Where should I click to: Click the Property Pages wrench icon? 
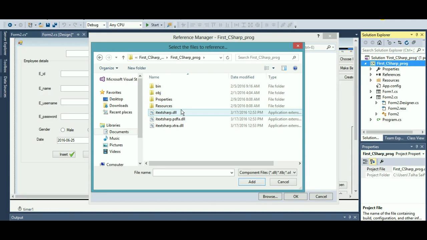[382, 161]
